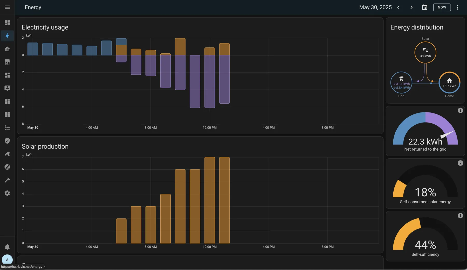Viewport: 467px width, 270px height.
Task: Open the shield checkmark sidebar icon
Action: click(7, 141)
